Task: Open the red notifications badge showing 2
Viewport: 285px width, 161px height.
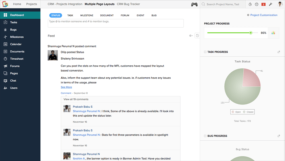Action: 263,4
